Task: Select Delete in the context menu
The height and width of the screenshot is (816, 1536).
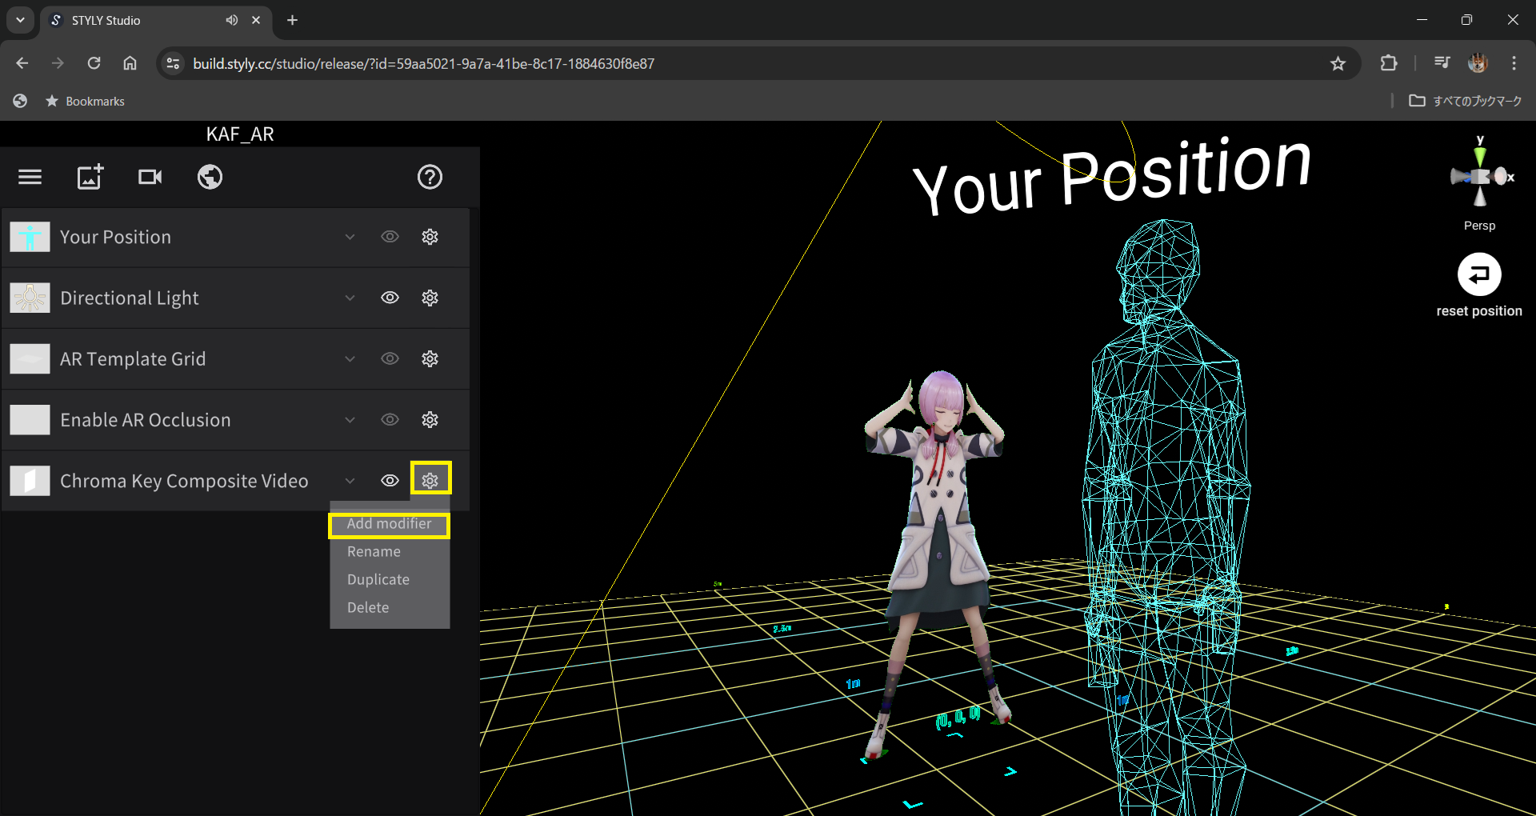Action: [x=368, y=608]
